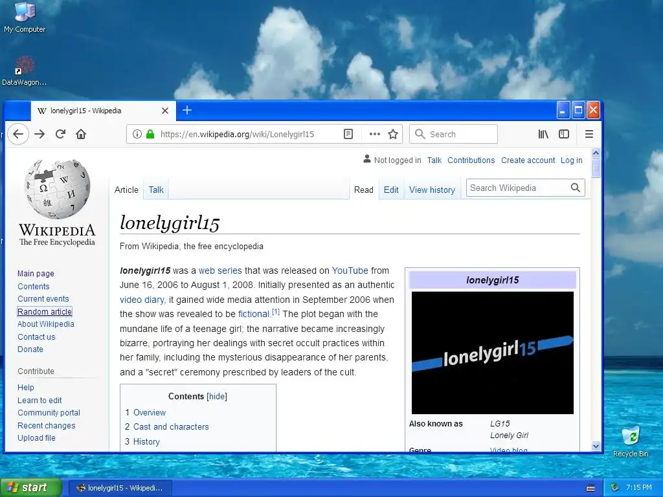Open My Computer desktop icon
The image size is (663, 497).
pyautogui.click(x=25, y=17)
